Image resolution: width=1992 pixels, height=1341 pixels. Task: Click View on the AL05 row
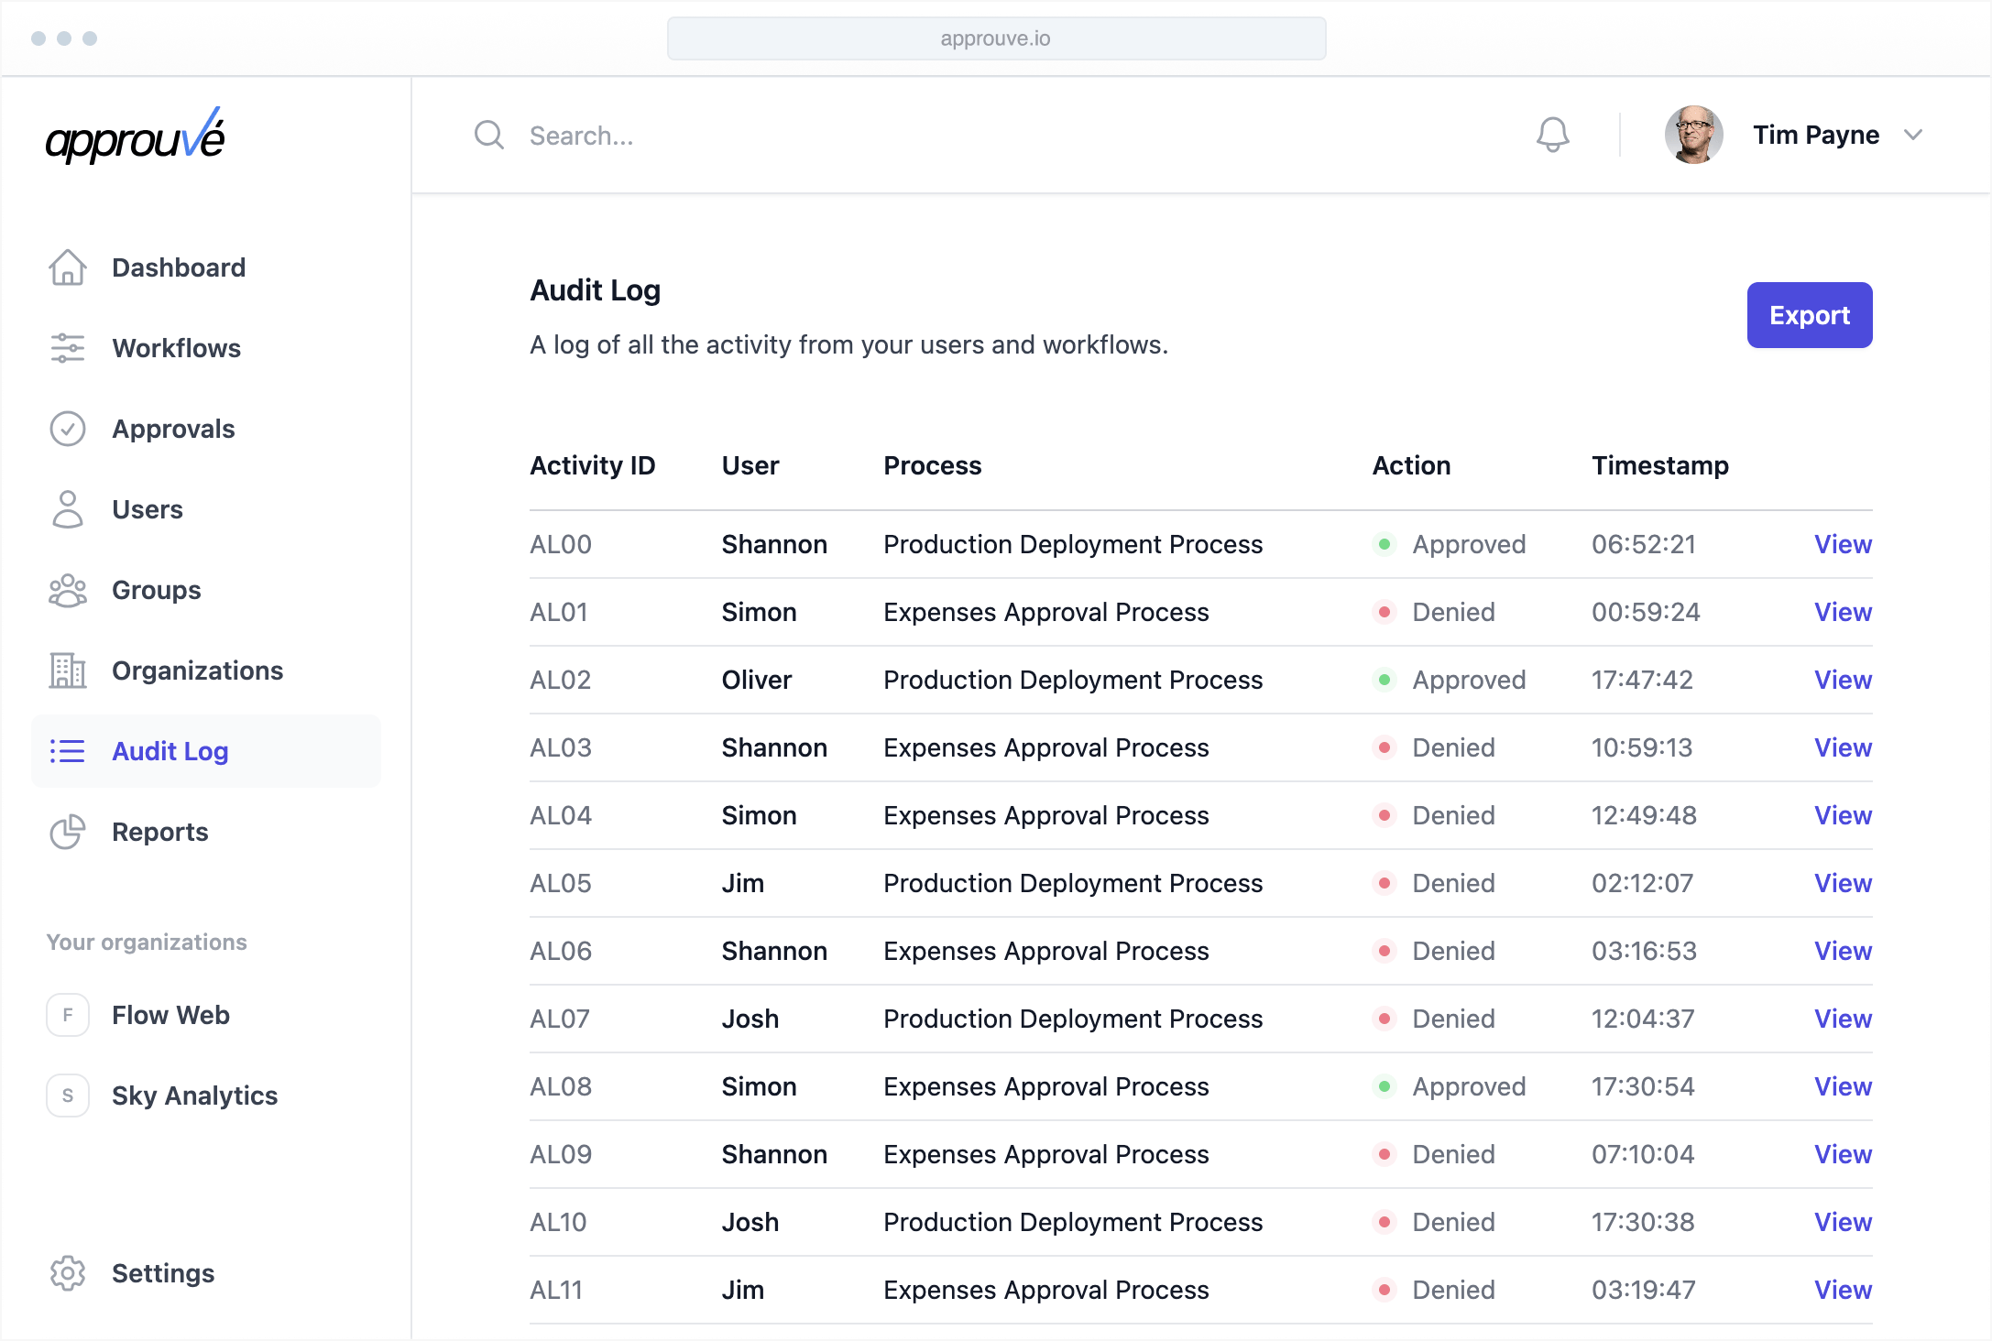[x=1843, y=883]
